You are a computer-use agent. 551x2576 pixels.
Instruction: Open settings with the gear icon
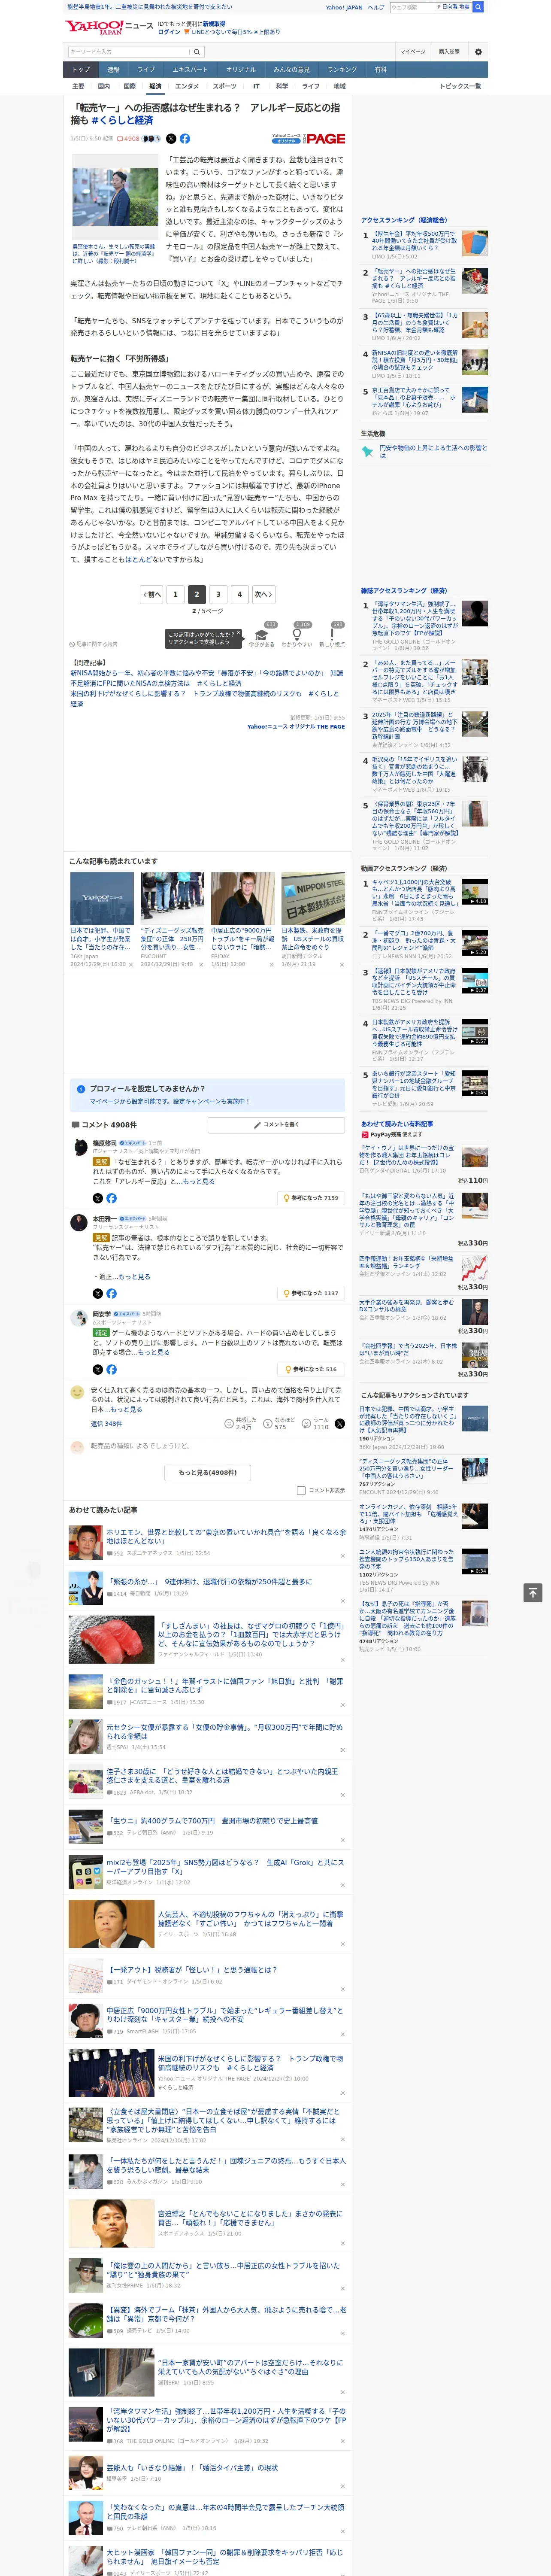tap(478, 52)
